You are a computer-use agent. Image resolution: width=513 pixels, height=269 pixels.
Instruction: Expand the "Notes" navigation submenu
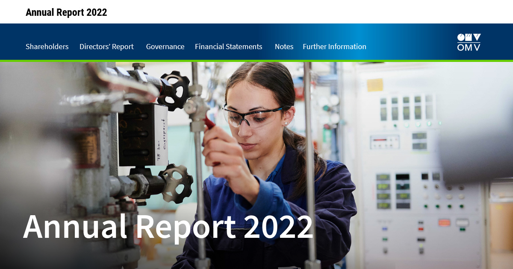[x=284, y=47]
